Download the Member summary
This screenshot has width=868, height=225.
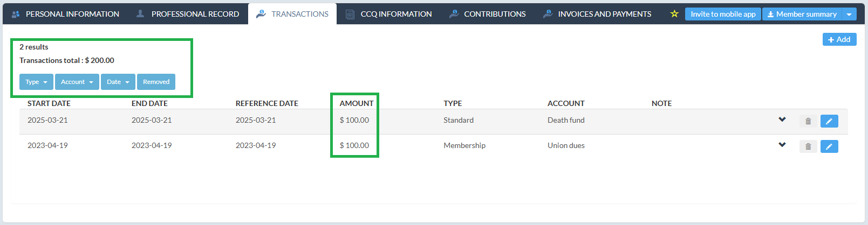pyautogui.click(x=802, y=14)
